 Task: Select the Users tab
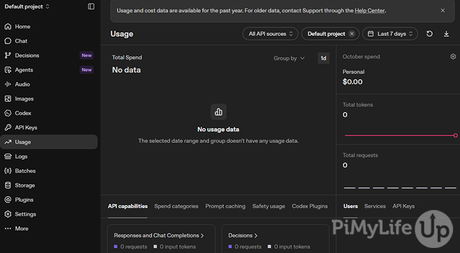tap(351, 206)
